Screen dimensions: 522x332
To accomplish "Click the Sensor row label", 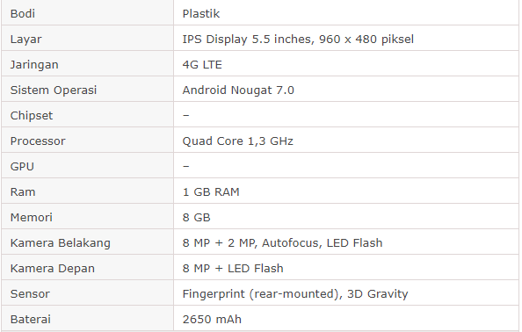I will coord(30,294).
